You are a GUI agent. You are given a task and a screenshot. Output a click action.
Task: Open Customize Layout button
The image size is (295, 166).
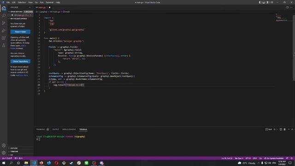tap(271, 2)
